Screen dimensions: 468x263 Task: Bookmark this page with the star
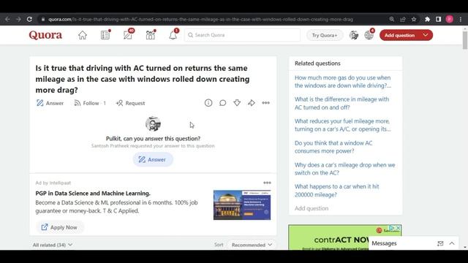click(414, 20)
